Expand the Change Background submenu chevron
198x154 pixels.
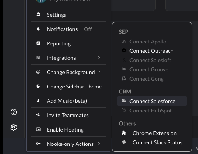click(x=99, y=72)
